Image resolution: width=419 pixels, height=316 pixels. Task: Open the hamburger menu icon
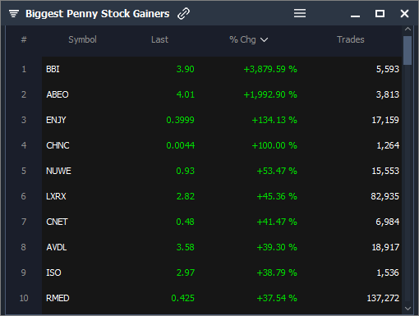[300, 13]
